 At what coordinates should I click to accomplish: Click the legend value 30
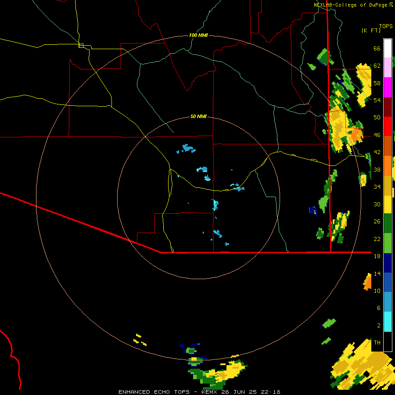(377, 204)
